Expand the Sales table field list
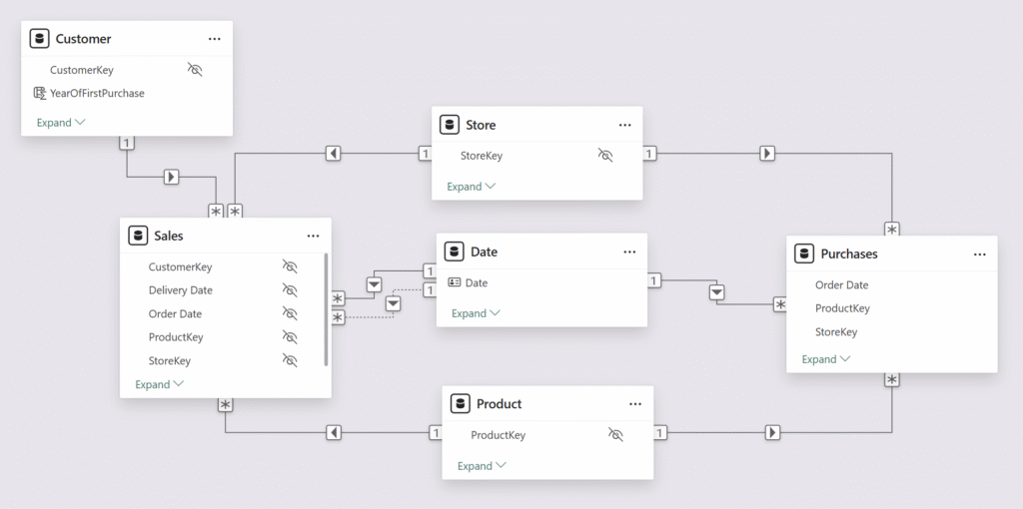The height and width of the screenshot is (509, 1023). [160, 384]
